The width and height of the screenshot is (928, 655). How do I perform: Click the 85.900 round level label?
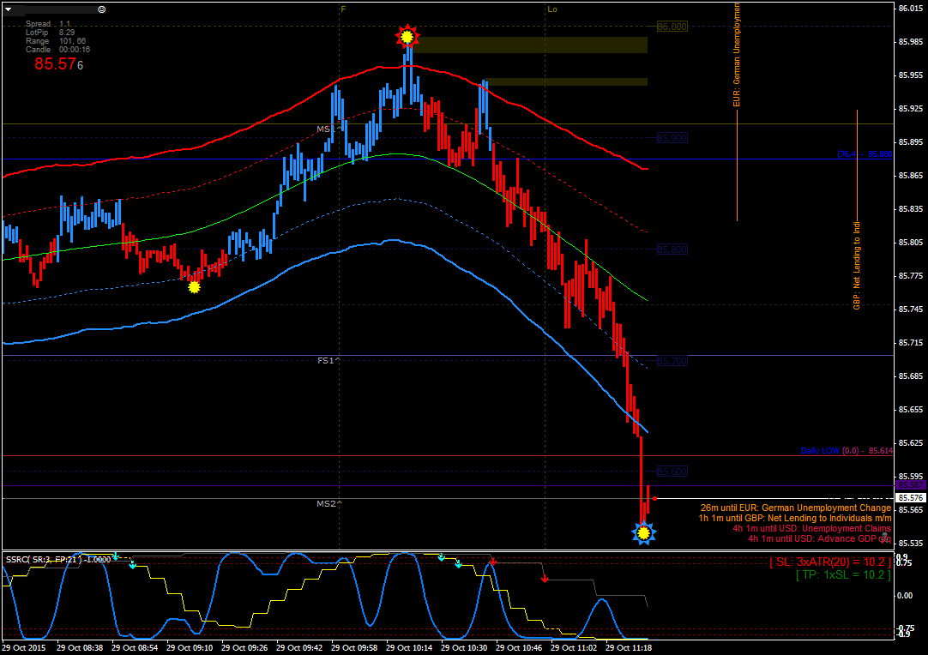pyautogui.click(x=672, y=138)
